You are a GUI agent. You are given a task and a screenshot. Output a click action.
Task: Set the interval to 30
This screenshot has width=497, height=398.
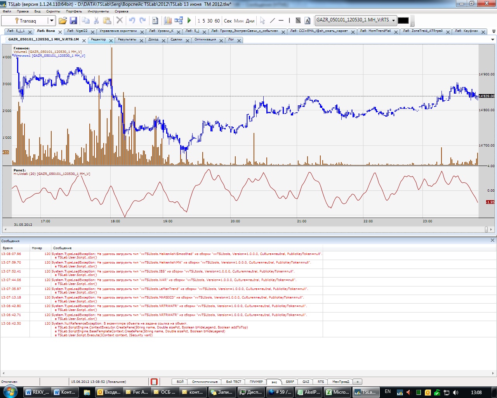(x=210, y=21)
